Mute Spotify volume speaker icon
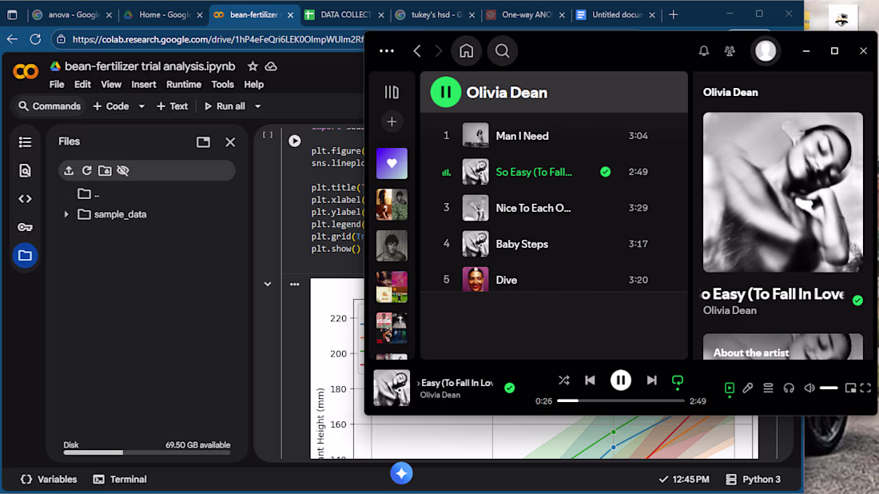The image size is (879, 494). point(809,388)
